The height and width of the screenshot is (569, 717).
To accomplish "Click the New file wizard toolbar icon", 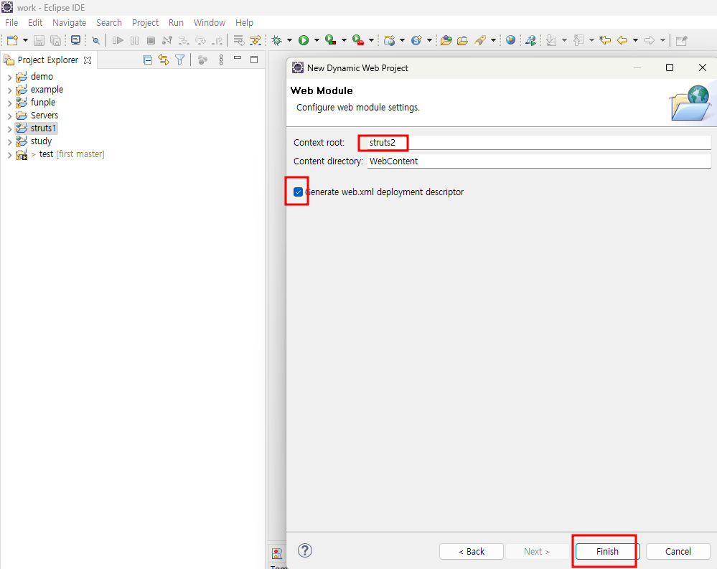I will (12, 40).
